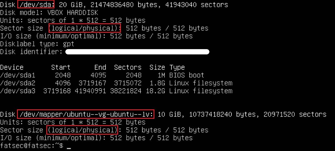Click the Sectors column header
The width and height of the screenshot is (335, 151).
(x=128, y=67)
